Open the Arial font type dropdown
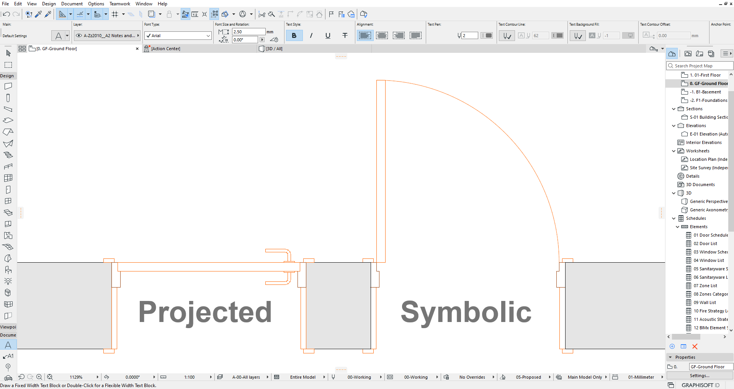 pos(178,36)
